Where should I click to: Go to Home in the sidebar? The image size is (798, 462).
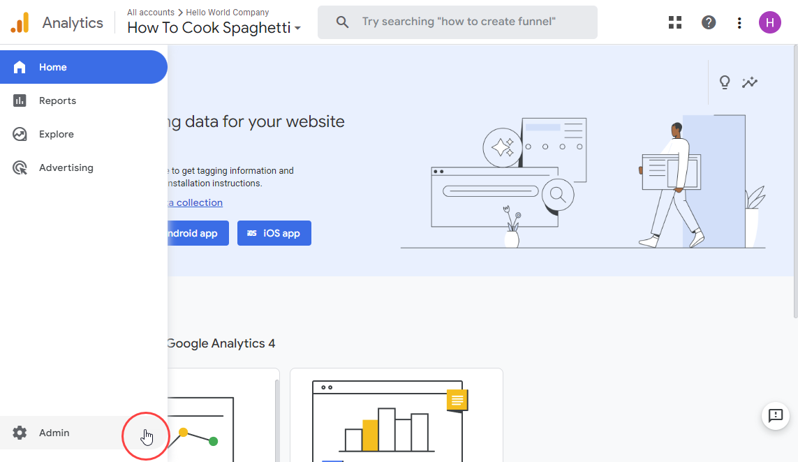[53, 67]
